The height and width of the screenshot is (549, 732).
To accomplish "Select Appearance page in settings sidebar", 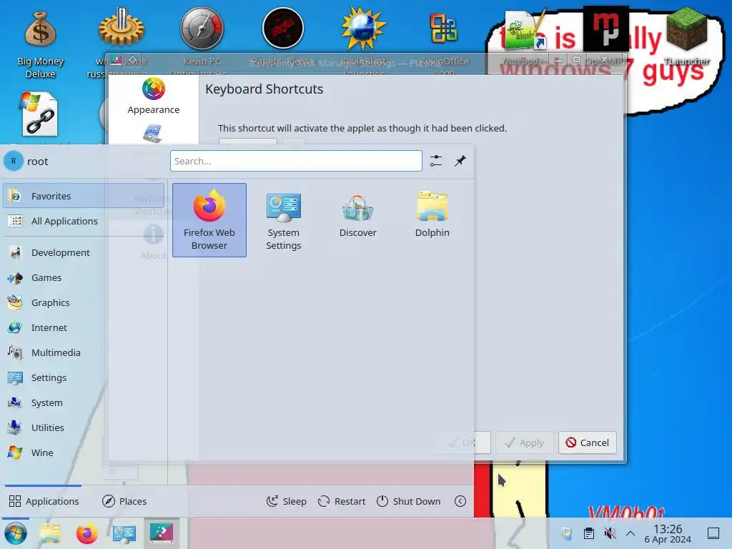I will (154, 97).
